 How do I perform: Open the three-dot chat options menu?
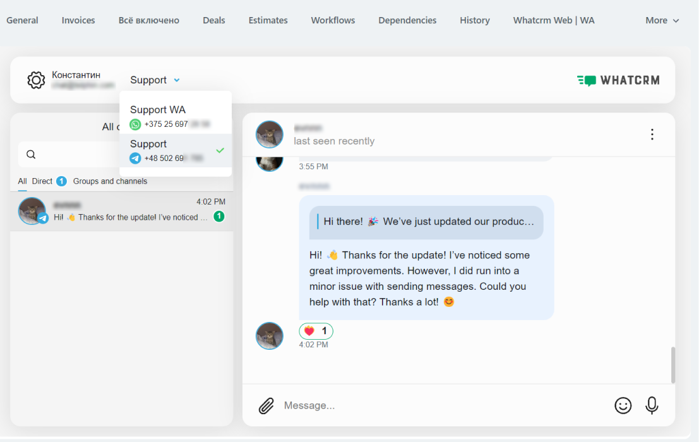(652, 134)
